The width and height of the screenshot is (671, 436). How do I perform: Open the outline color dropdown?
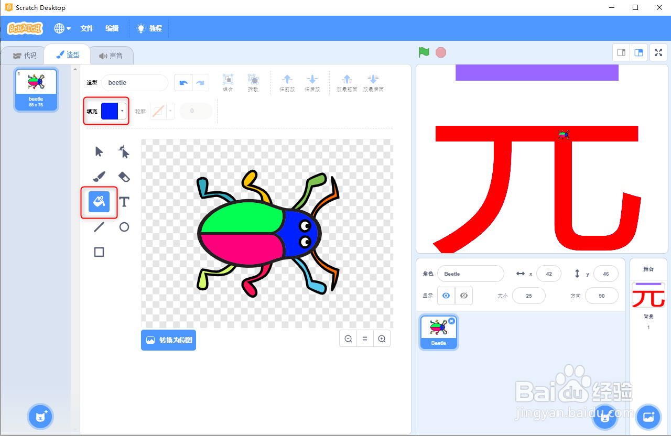(169, 111)
